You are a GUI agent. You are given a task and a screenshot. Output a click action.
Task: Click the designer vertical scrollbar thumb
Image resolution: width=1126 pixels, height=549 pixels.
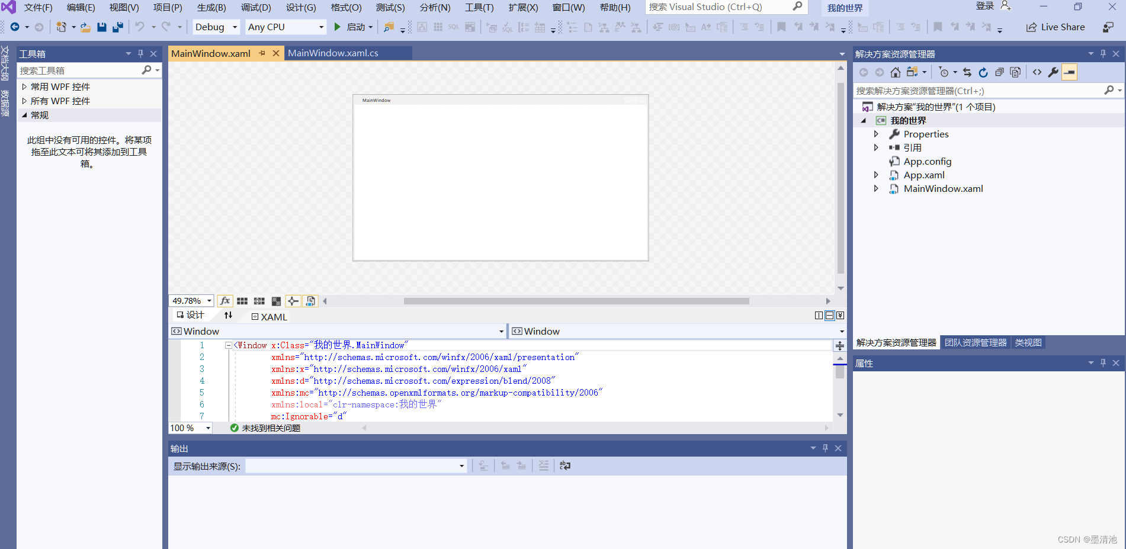point(841,178)
